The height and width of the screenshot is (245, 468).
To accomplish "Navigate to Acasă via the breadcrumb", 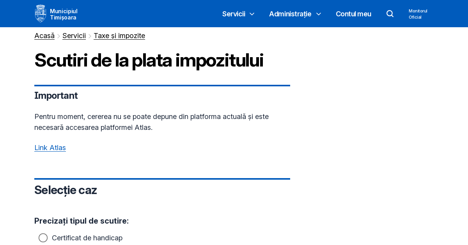I will pyautogui.click(x=44, y=35).
